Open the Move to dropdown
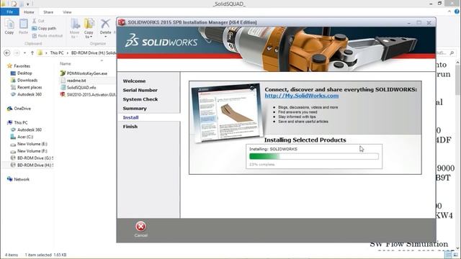 (x=74, y=29)
